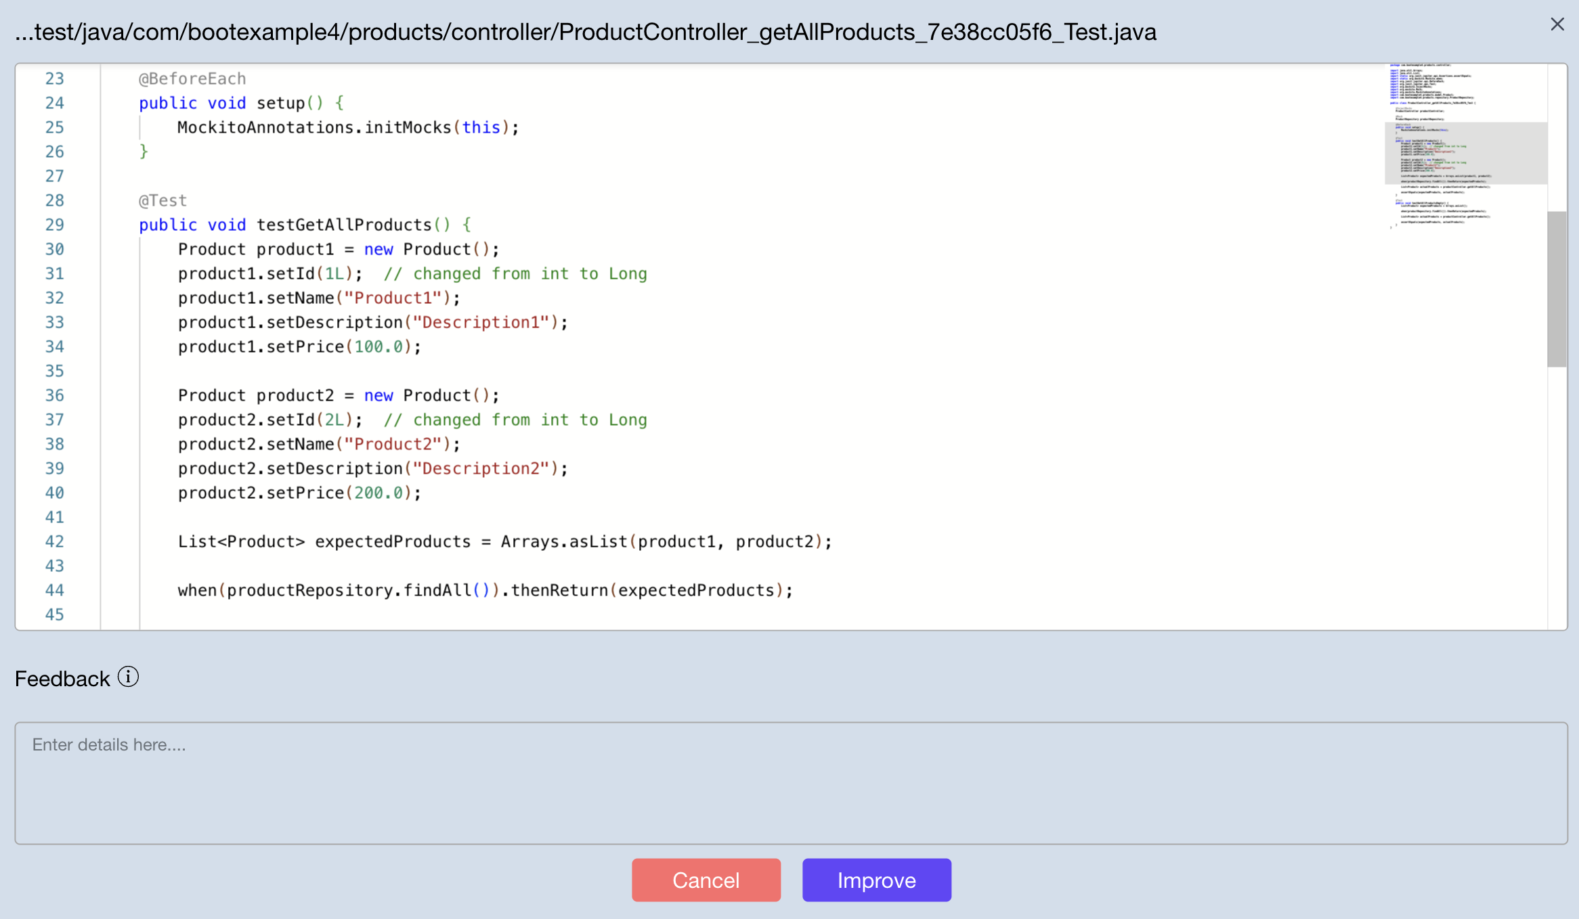Image resolution: width=1579 pixels, height=919 pixels.
Task: Click the @BeforeEach annotation
Action: pos(192,78)
